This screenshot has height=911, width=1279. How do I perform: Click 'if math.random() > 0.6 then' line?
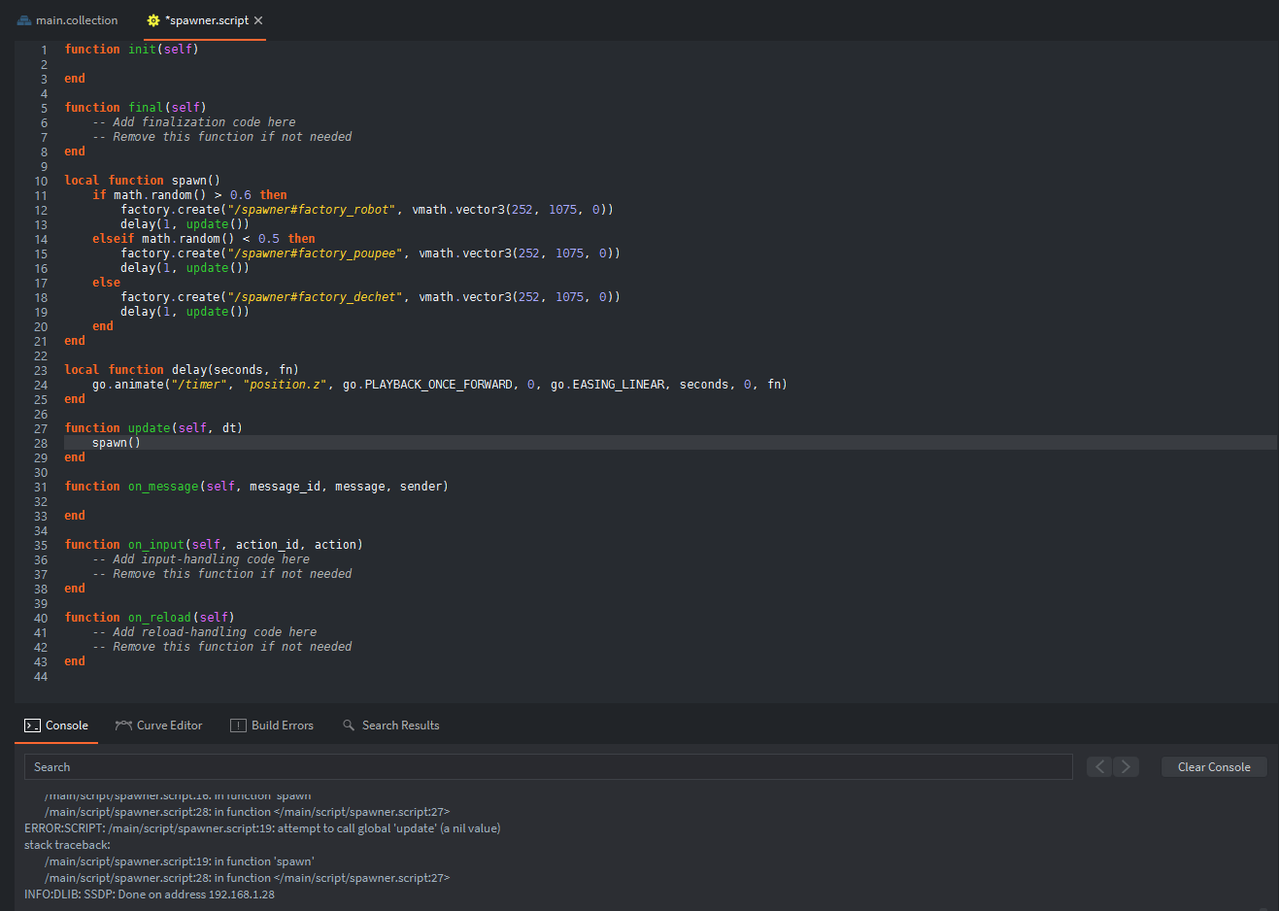(189, 195)
